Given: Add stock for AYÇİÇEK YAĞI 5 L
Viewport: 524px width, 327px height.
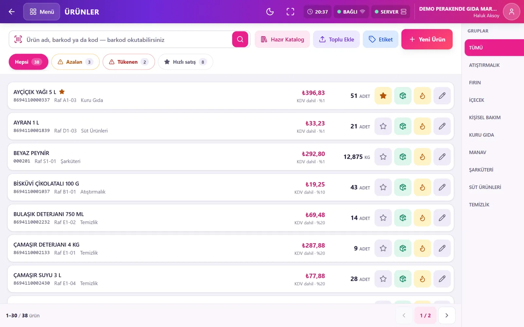Looking at the screenshot, I should tap(403, 96).
